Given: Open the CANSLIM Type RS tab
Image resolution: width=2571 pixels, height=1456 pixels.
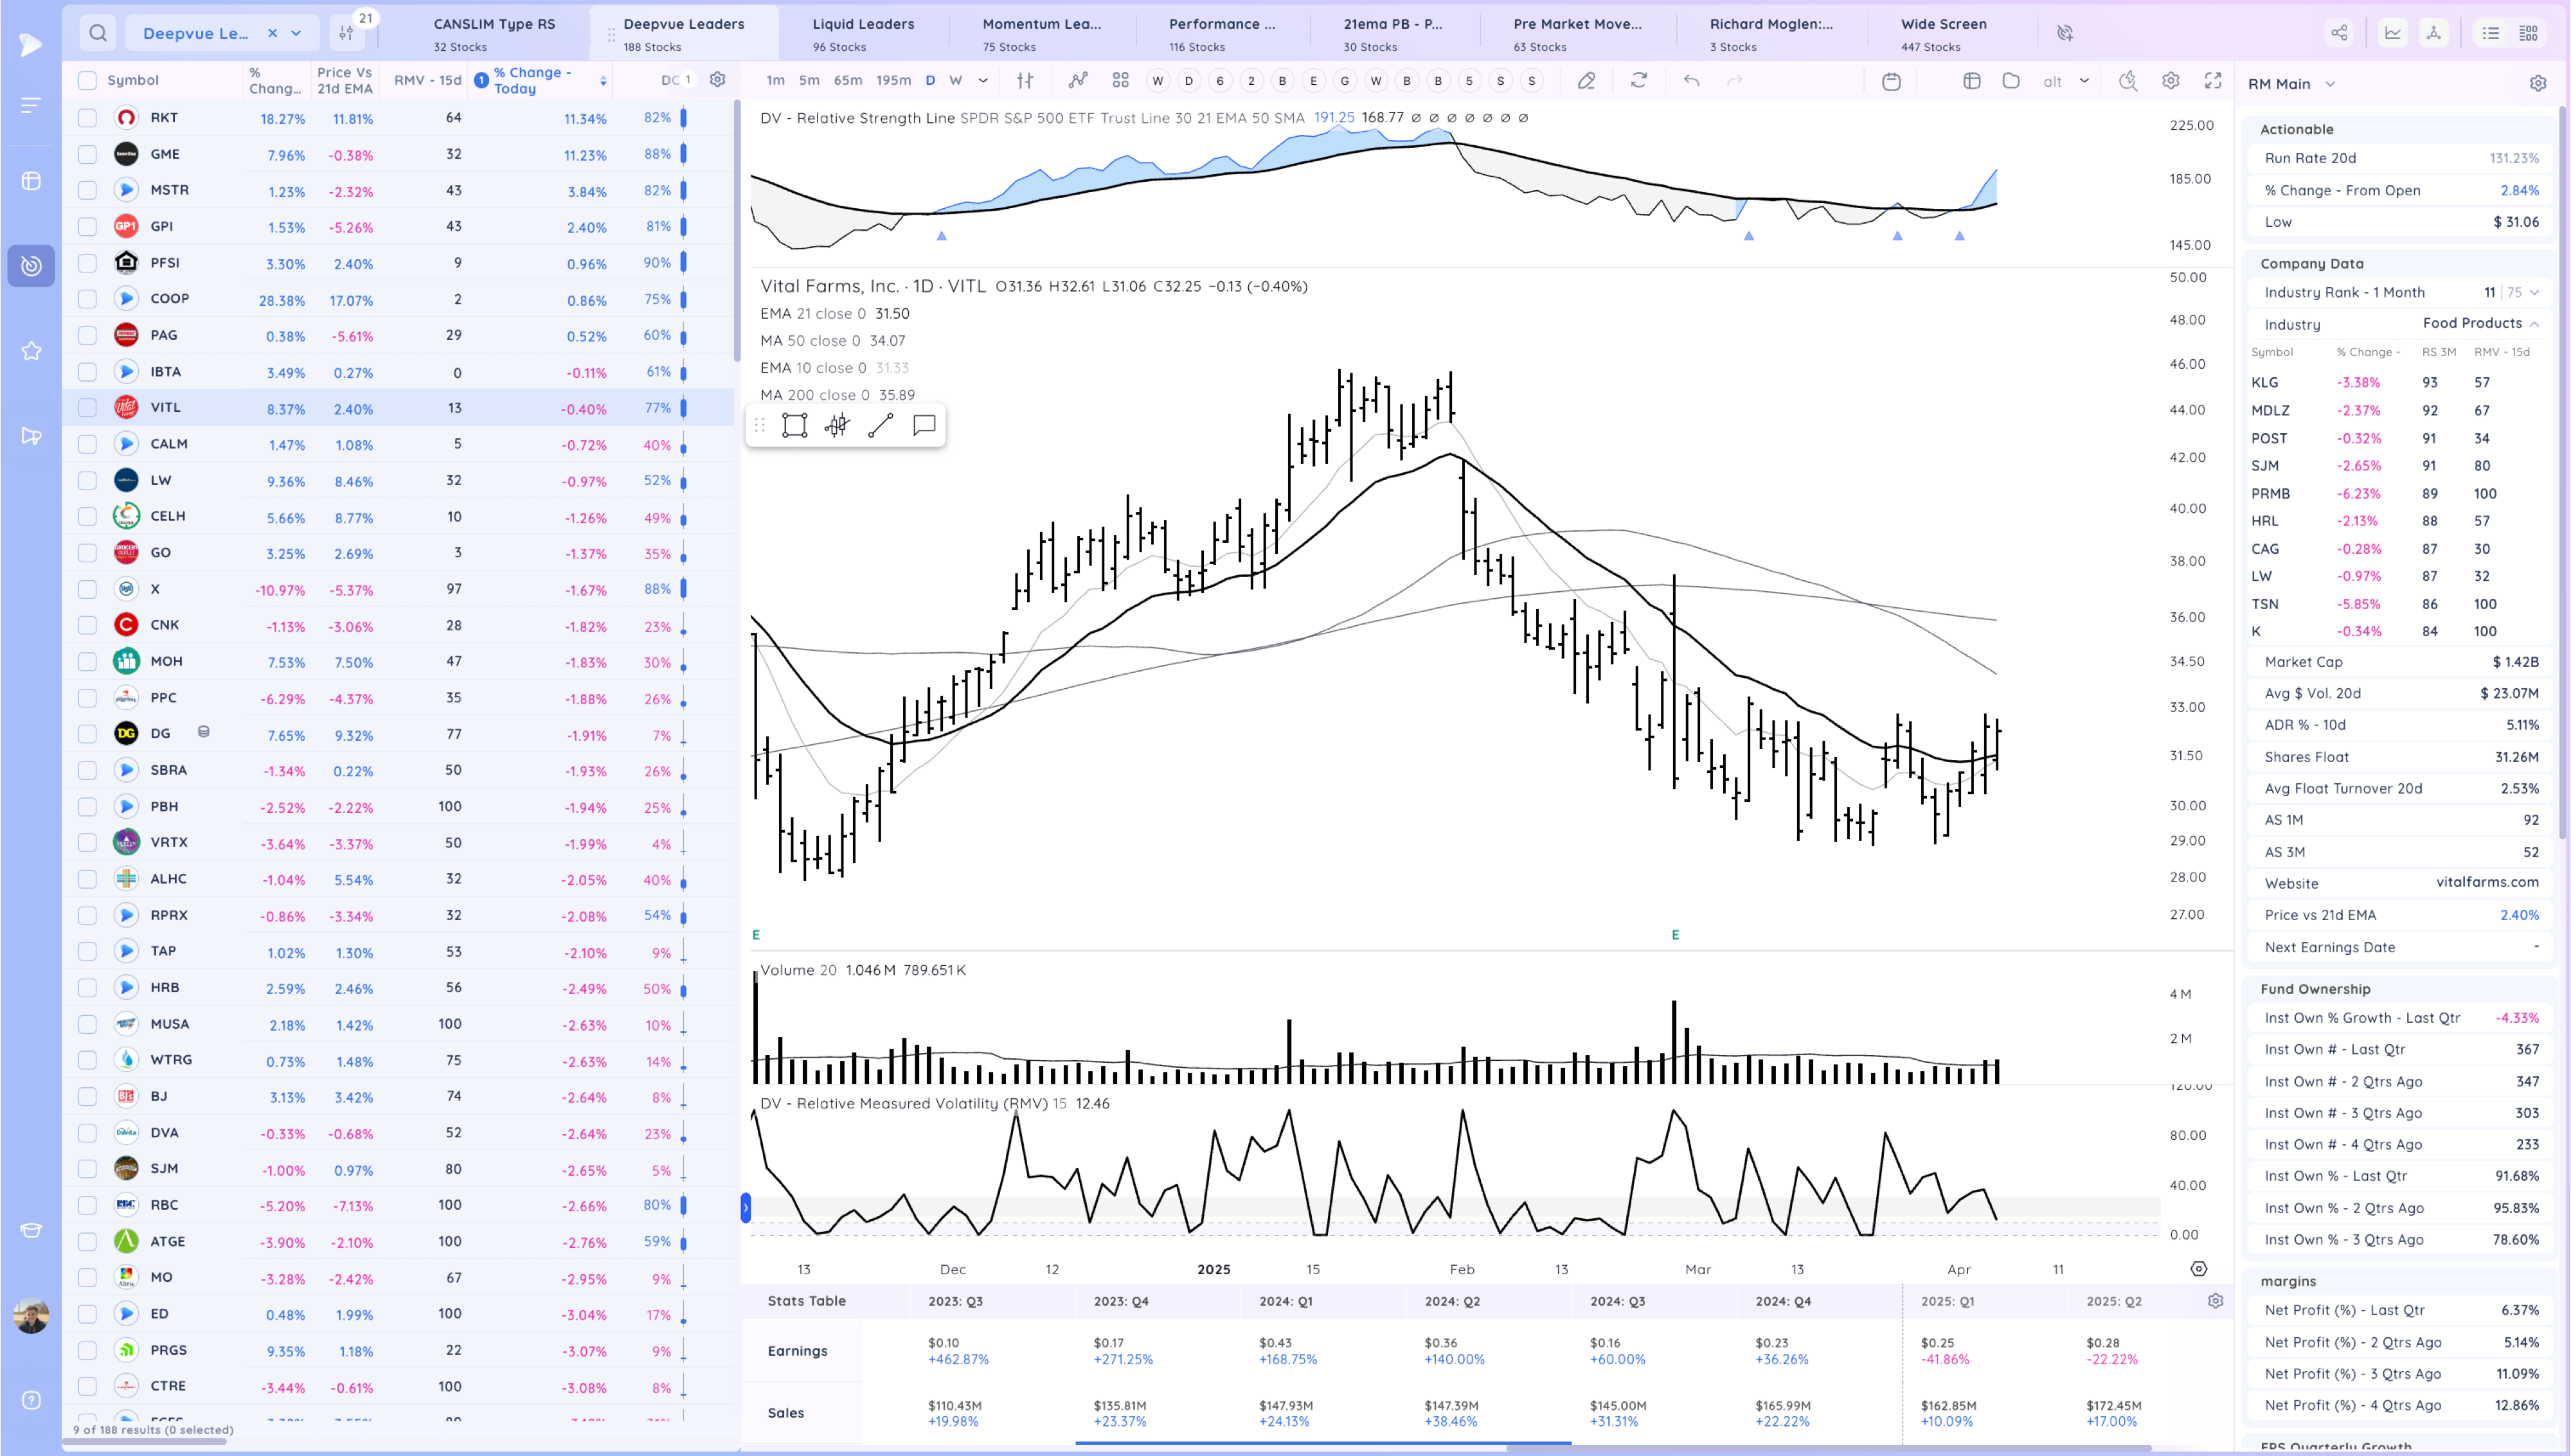Looking at the screenshot, I should point(494,34).
